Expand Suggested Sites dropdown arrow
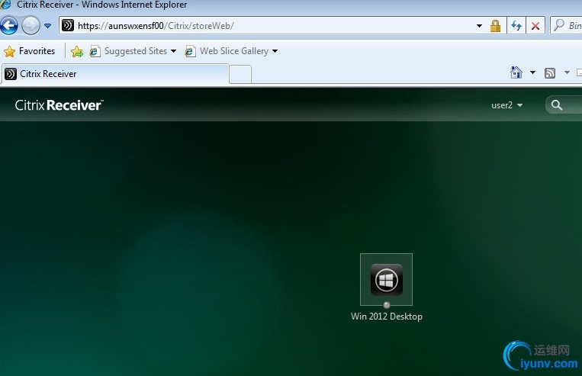This screenshot has width=582, height=376. click(173, 51)
